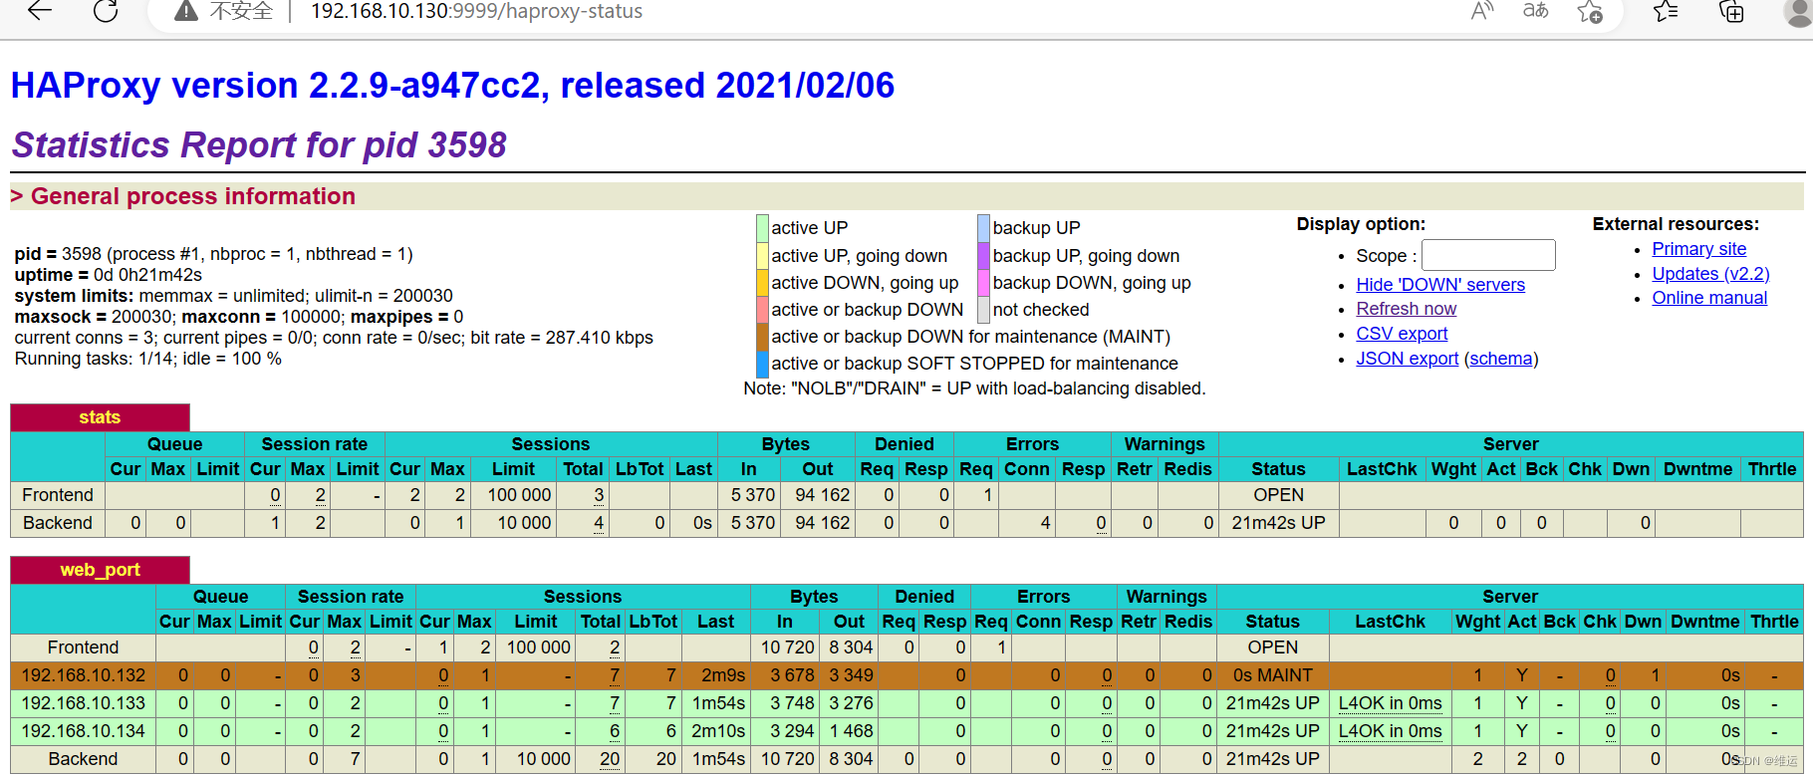Click '94 162' Bytes Out in stats Frontend

coord(822,495)
